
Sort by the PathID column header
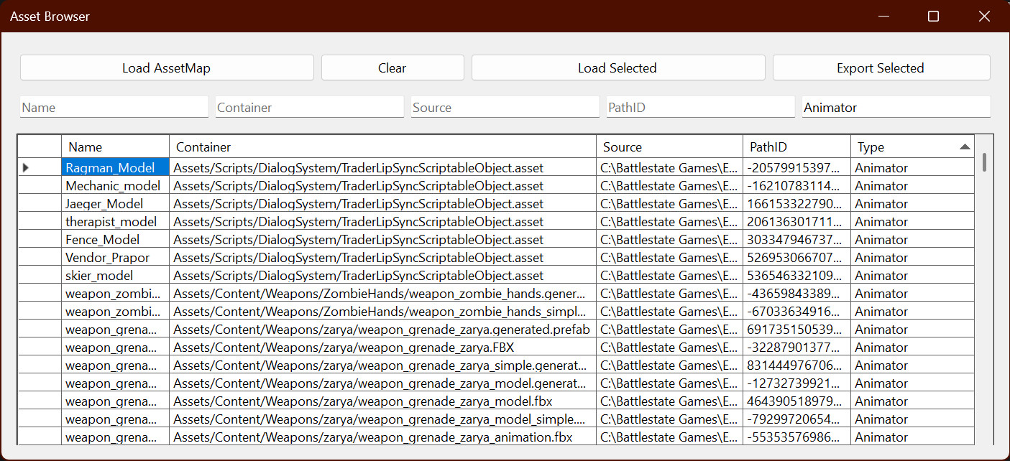[x=796, y=146]
